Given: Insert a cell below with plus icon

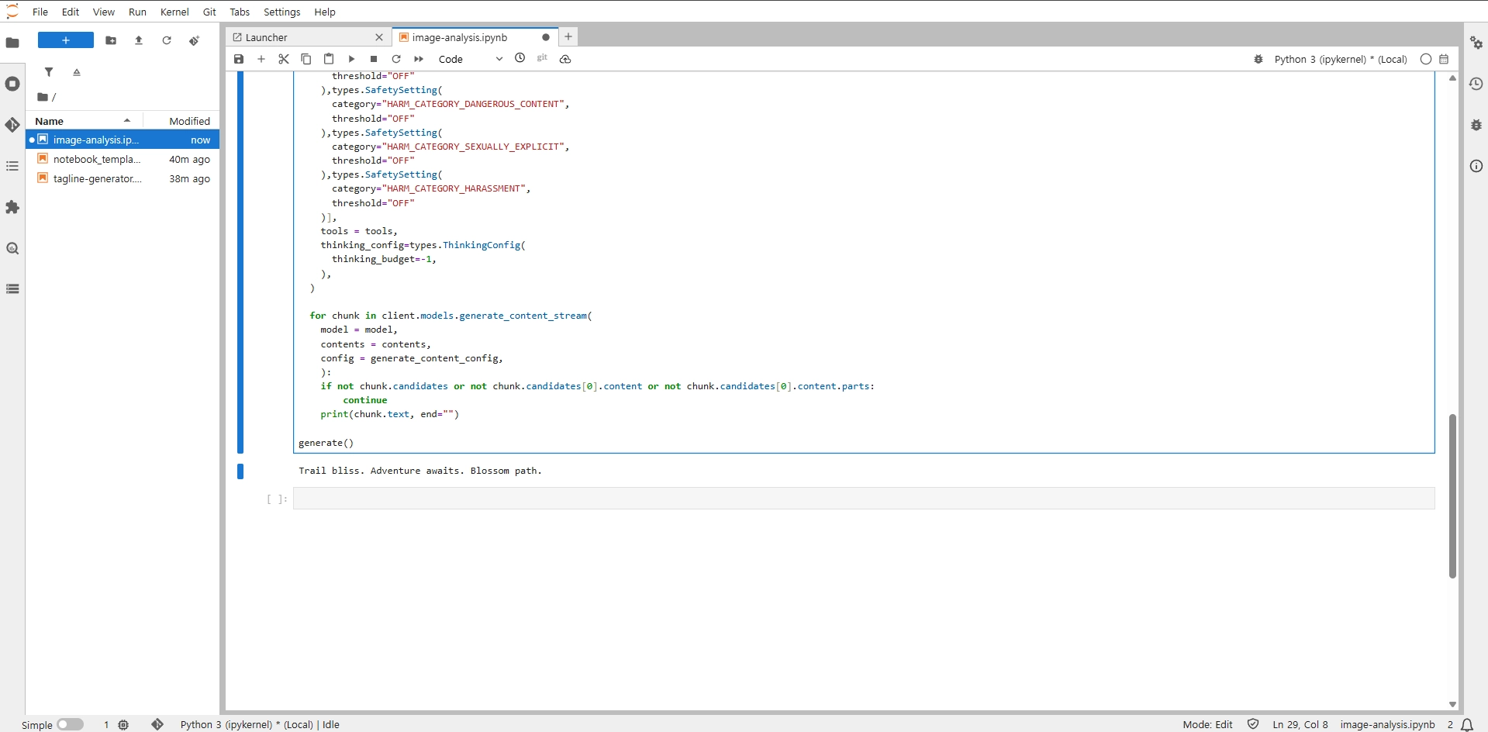Looking at the screenshot, I should 261,59.
